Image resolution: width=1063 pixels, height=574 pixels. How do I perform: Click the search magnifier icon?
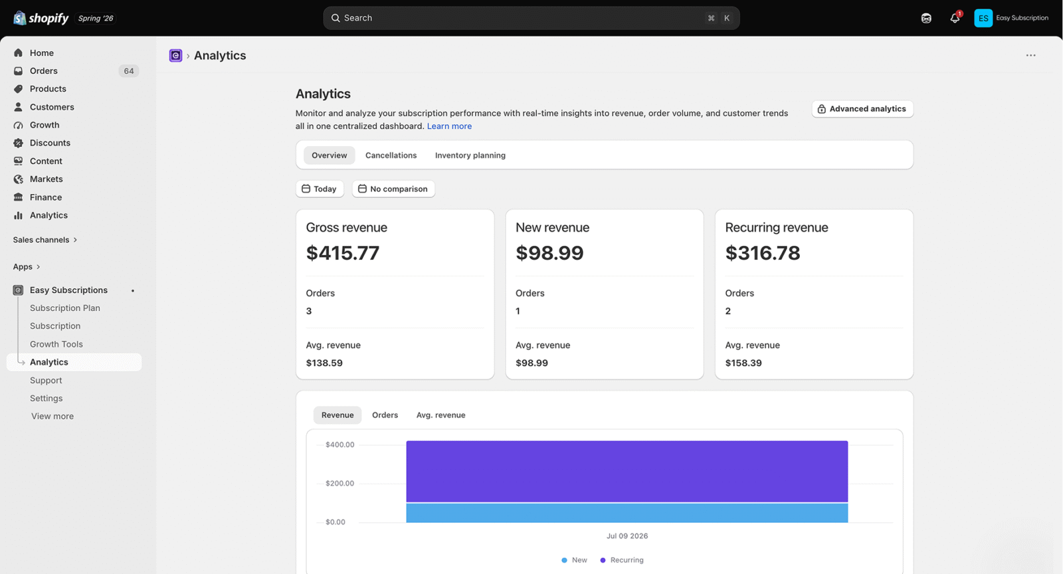[x=336, y=18]
